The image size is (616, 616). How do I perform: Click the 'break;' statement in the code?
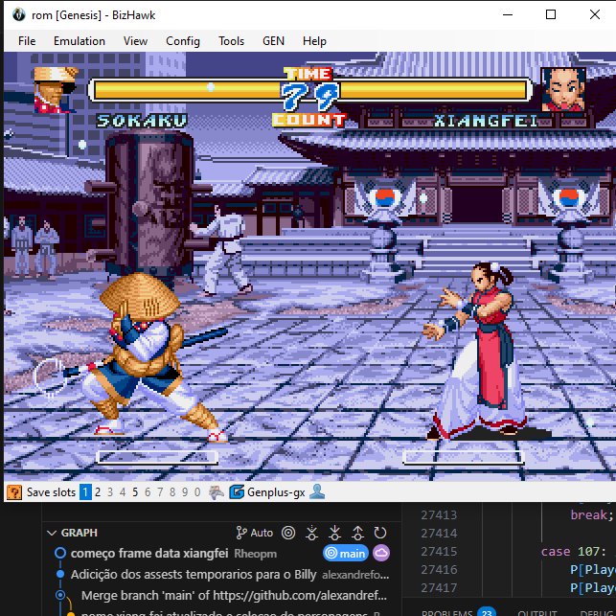(592, 514)
